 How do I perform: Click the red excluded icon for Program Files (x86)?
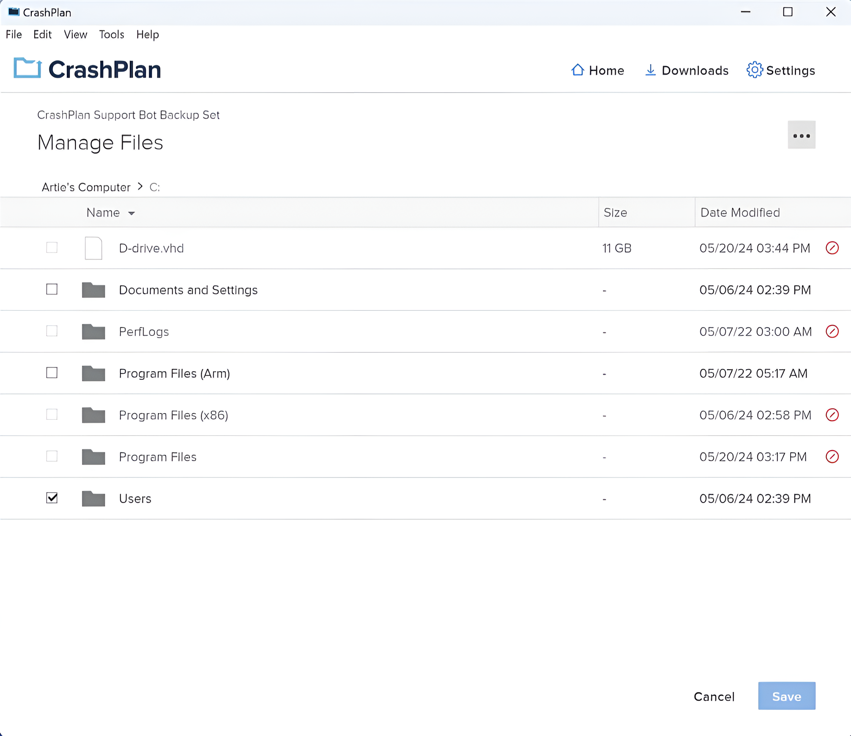click(832, 415)
